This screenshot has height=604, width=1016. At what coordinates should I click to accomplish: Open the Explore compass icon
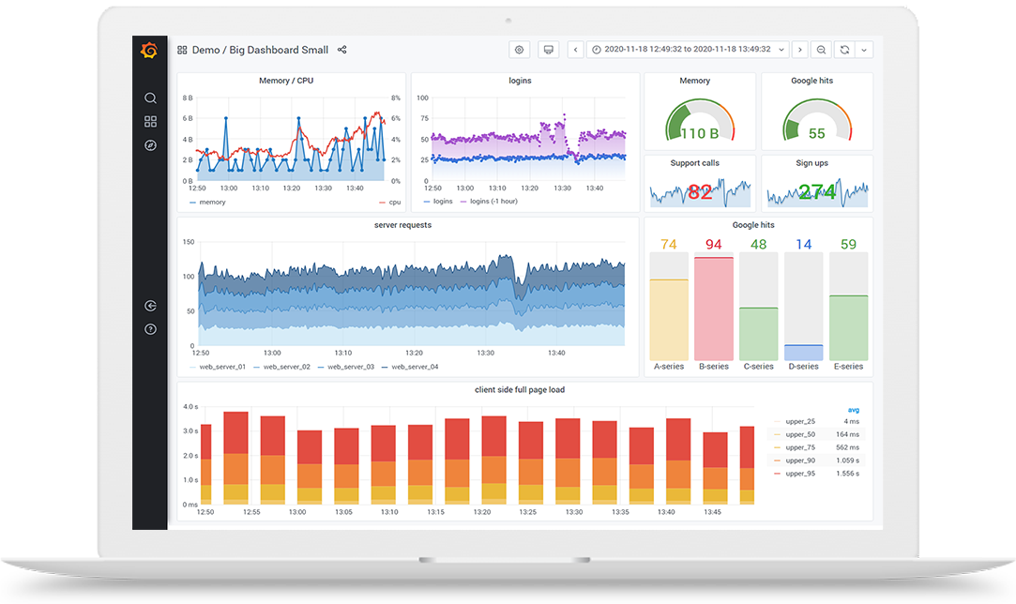click(x=150, y=145)
